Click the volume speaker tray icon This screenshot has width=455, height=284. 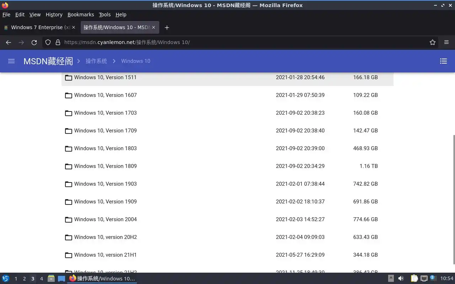[401, 279]
